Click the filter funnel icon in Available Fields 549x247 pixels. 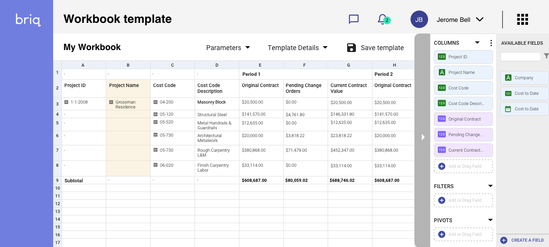(546, 56)
